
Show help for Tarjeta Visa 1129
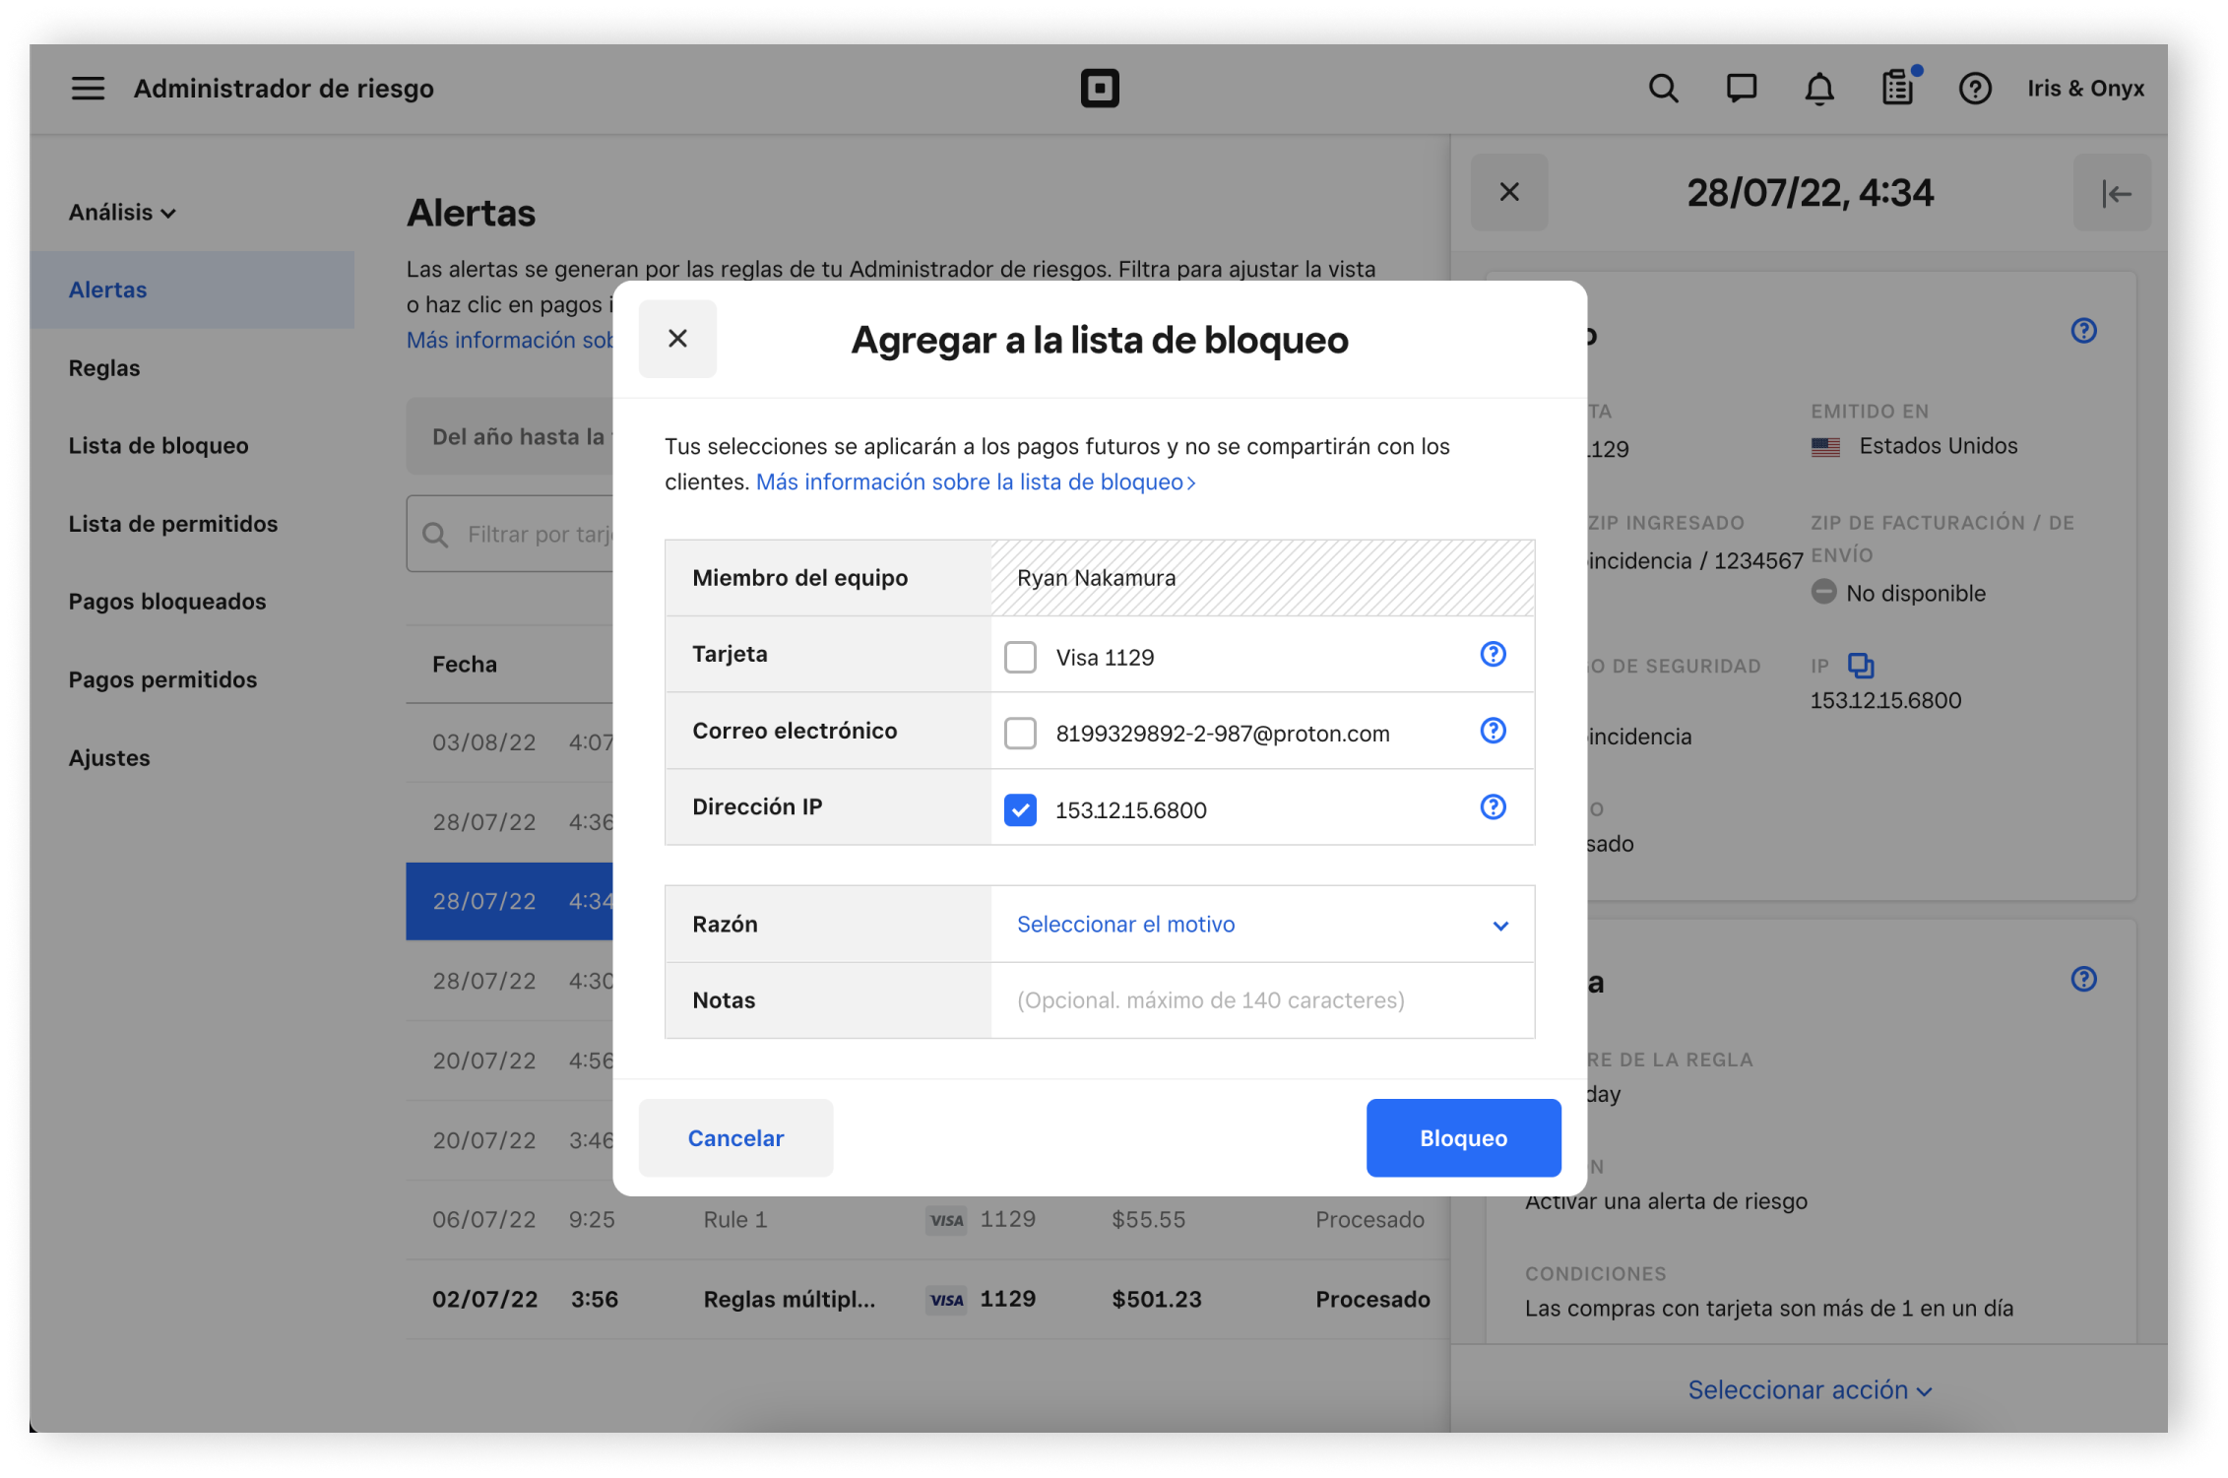[1493, 654]
